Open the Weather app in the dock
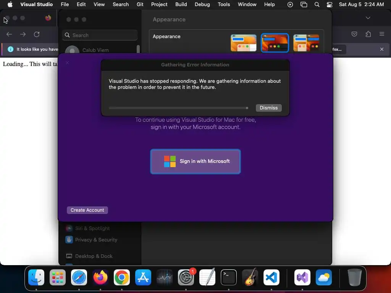The width and height of the screenshot is (391, 293). tap(324, 277)
